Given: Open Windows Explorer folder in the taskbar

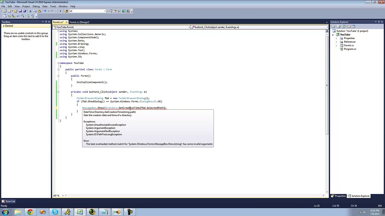Looking at the screenshot, I should (18, 212).
